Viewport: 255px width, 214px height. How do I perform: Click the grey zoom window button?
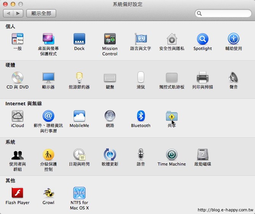point(21,4)
